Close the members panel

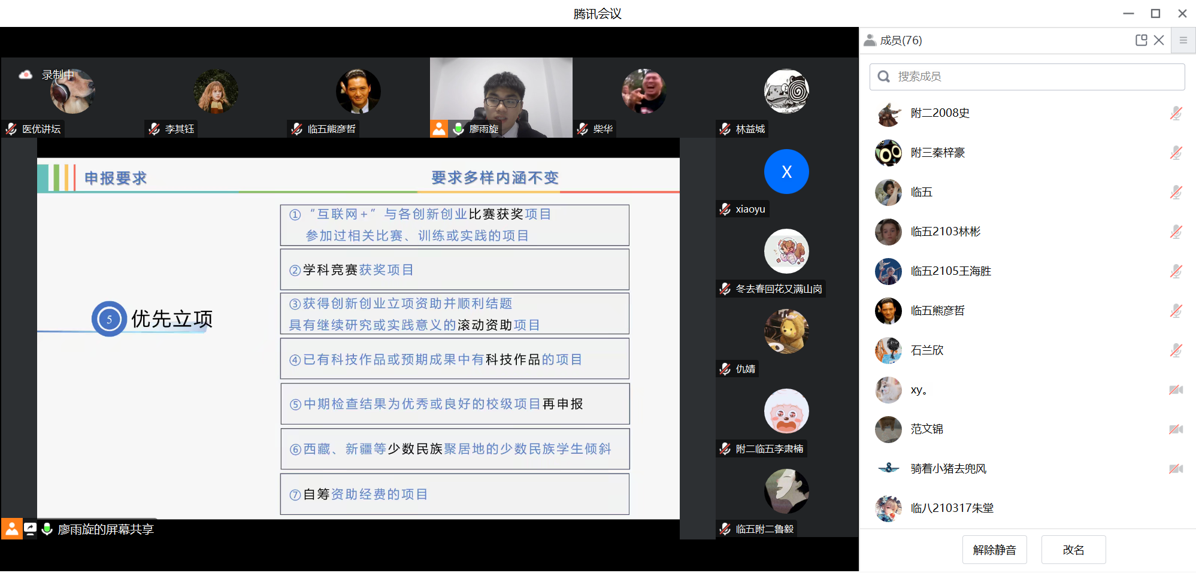[1159, 40]
